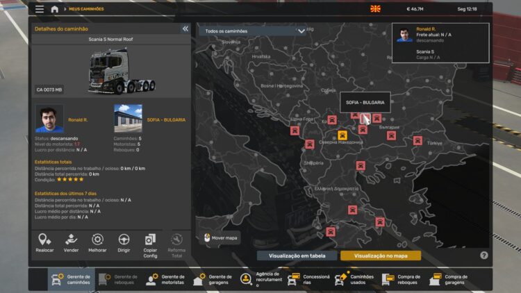Open Gerente de garagens tab

[213, 279]
